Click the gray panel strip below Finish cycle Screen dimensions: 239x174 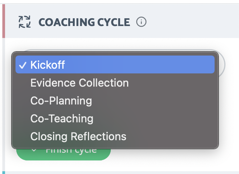[x=122, y=172]
